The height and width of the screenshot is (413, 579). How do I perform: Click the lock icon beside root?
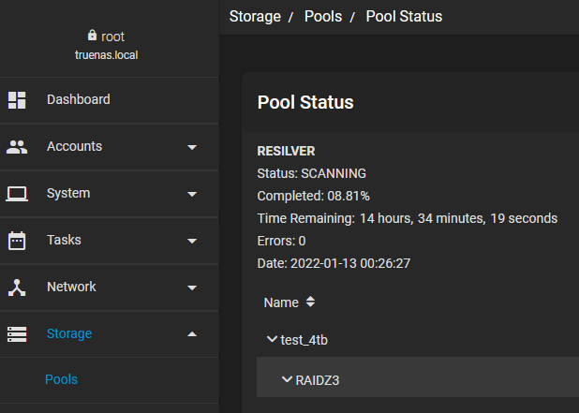pyautogui.click(x=92, y=35)
